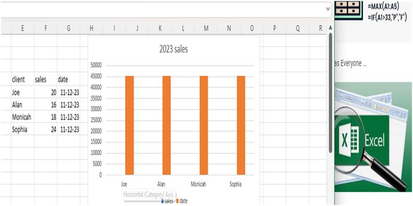Click the 25000 vertical axis label

click(96, 120)
